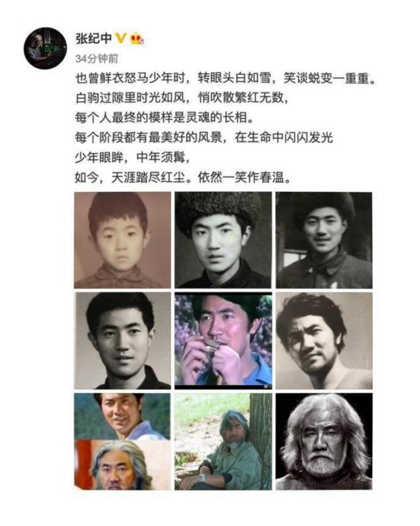
Task: Open the 张纪中 username profile link
Action: click(x=94, y=39)
